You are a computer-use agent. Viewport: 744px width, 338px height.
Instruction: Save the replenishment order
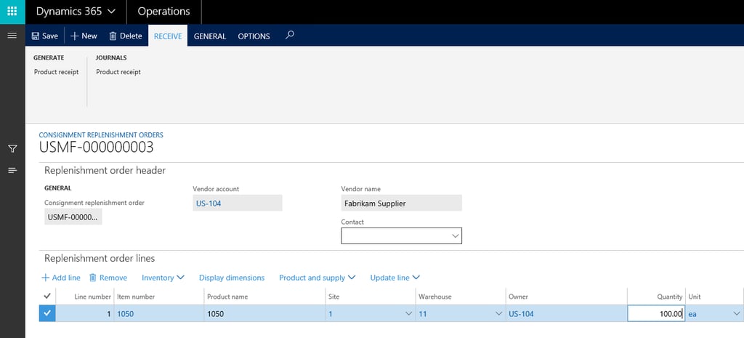click(x=44, y=36)
